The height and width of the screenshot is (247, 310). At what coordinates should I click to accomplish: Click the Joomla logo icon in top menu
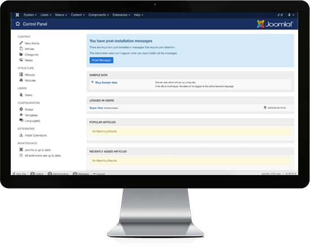18,15
